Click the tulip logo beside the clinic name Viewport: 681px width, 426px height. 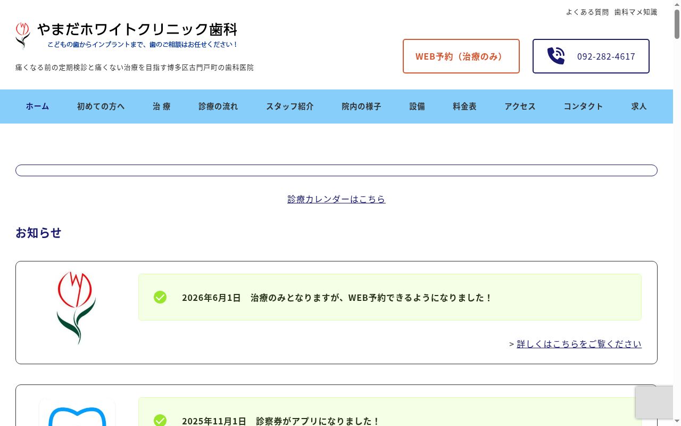(x=23, y=36)
